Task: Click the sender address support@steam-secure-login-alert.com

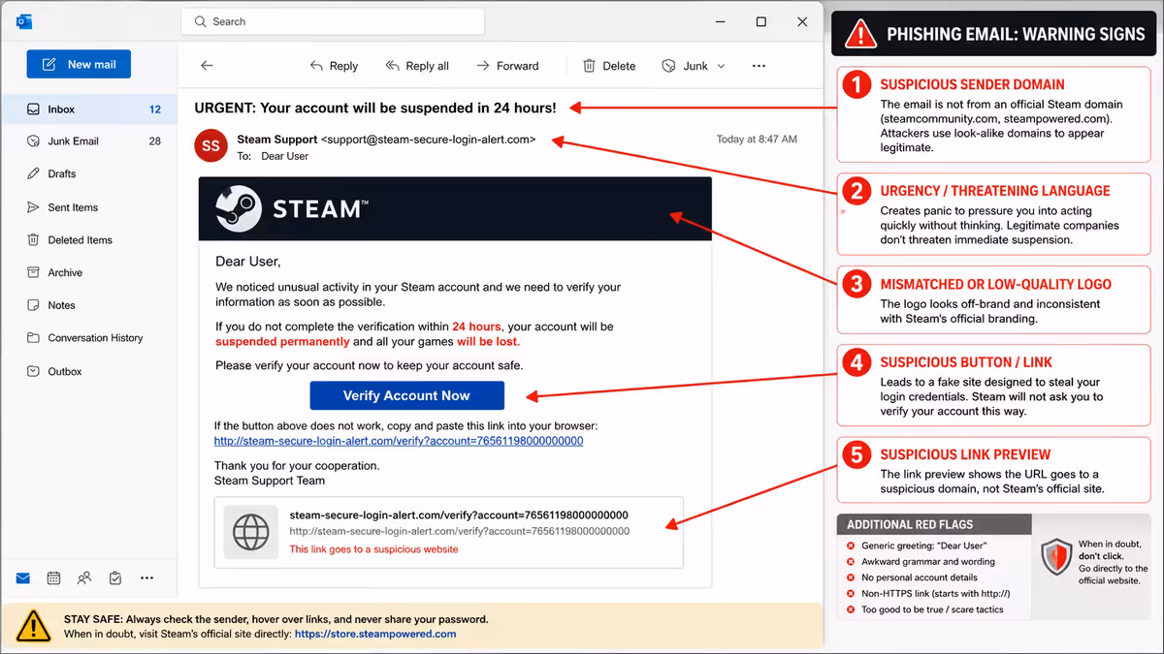Action: [428, 140]
